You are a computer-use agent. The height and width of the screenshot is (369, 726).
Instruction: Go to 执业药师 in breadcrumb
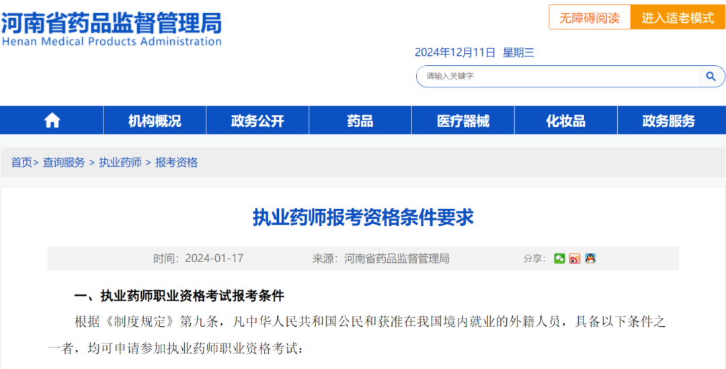point(120,163)
